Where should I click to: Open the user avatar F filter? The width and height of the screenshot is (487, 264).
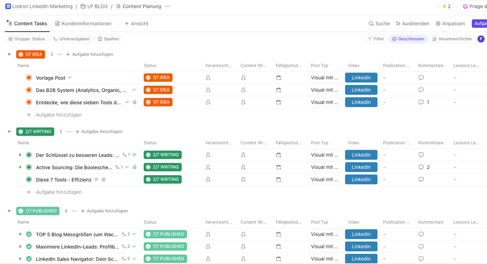481,39
